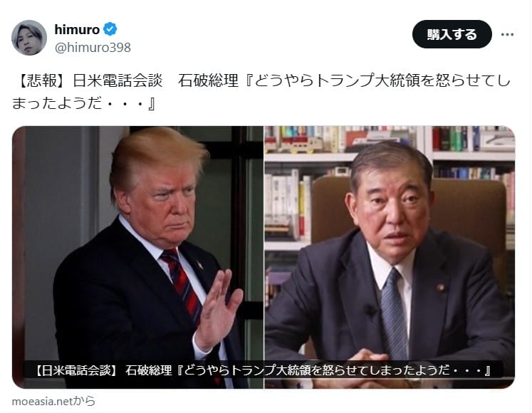
Task: Click the moeasia.netから source link
Action: (53, 401)
